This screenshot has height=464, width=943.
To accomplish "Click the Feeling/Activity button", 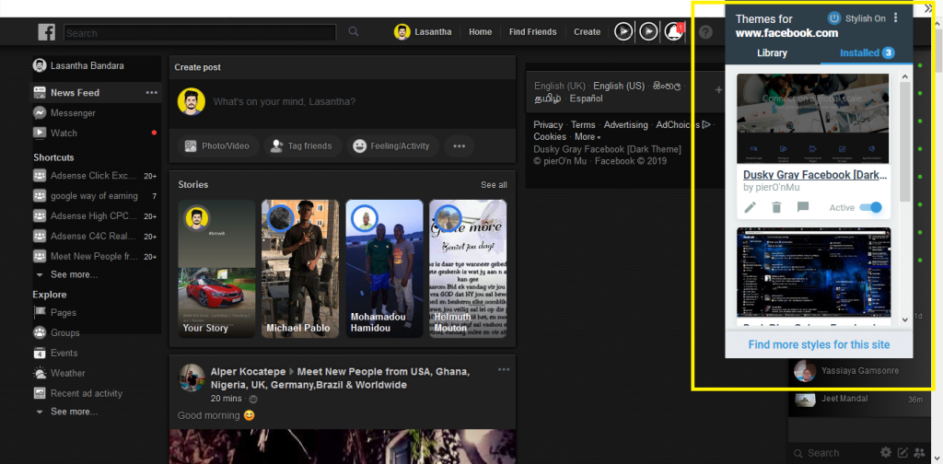I will coord(392,146).
